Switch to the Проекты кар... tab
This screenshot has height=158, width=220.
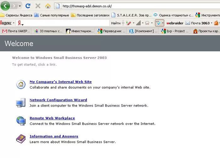click(206, 31)
